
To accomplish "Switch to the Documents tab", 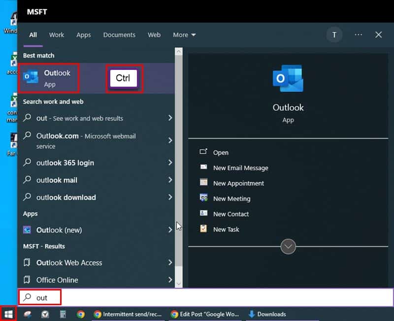I will point(119,35).
